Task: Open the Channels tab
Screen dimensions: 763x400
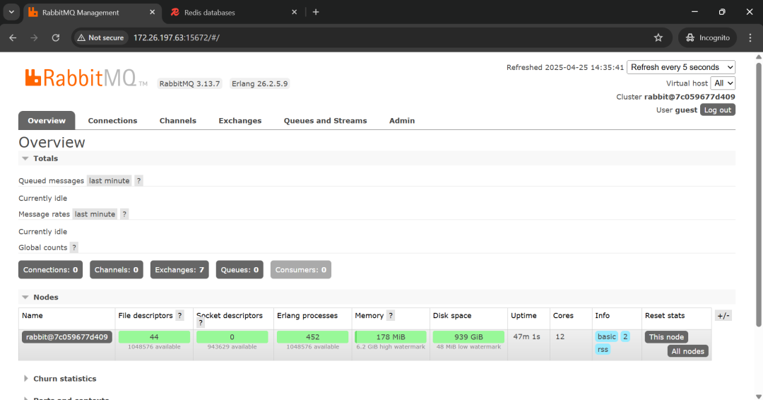Action: [x=177, y=121]
